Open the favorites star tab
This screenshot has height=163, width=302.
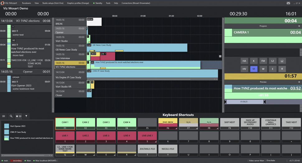point(18,116)
